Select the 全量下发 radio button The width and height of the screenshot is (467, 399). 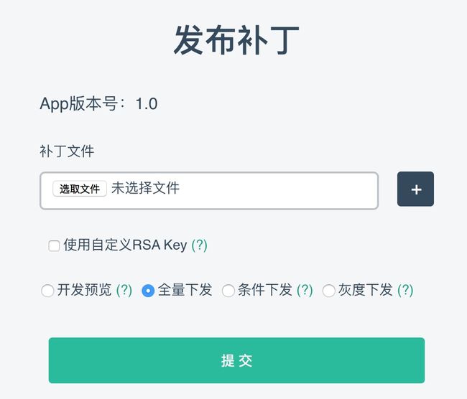click(x=148, y=291)
